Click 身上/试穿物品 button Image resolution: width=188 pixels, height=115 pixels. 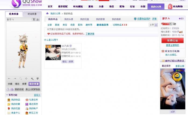click(x=33, y=89)
